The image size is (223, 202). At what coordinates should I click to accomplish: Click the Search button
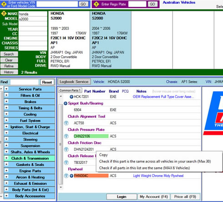point(9,54)
